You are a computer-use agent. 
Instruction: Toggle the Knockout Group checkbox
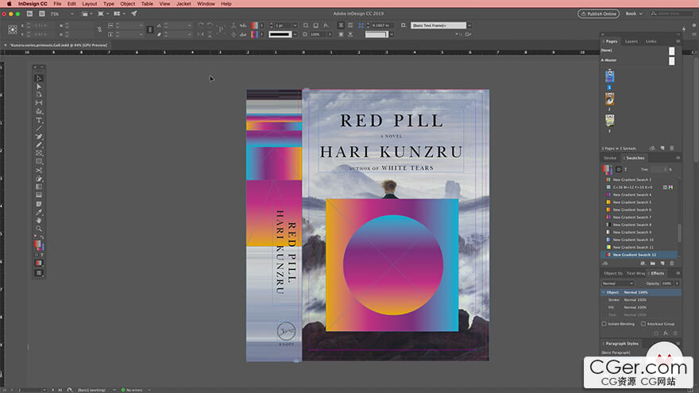[643, 324]
